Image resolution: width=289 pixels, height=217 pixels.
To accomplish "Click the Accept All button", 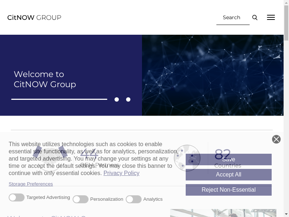I will (x=228, y=175).
